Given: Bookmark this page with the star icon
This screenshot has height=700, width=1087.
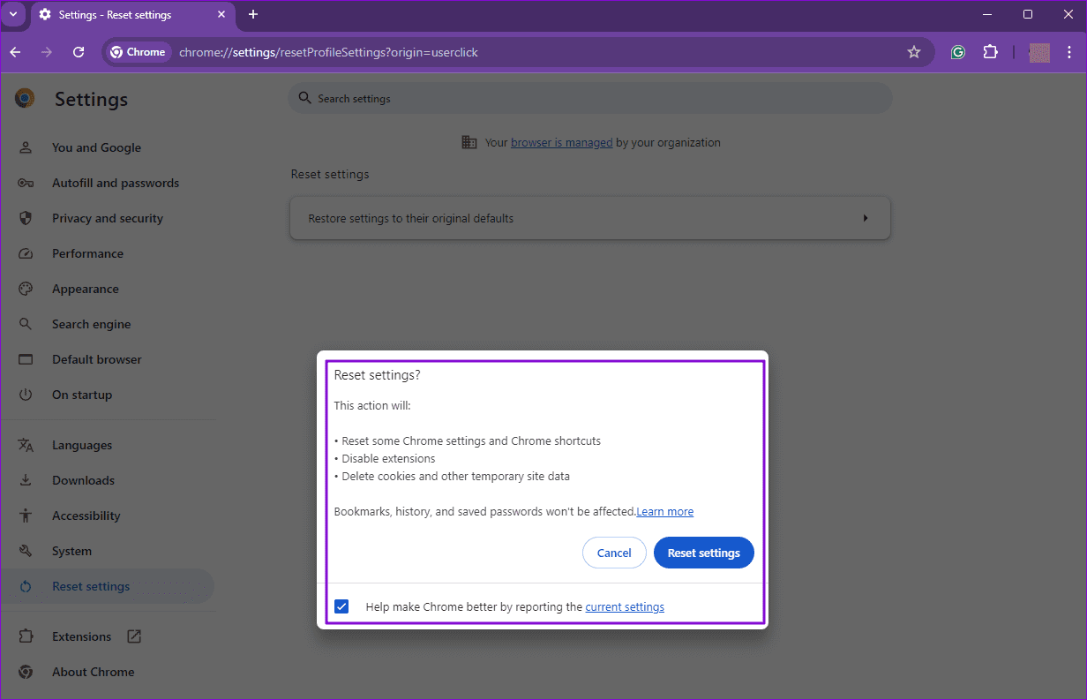Looking at the screenshot, I should point(914,52).
